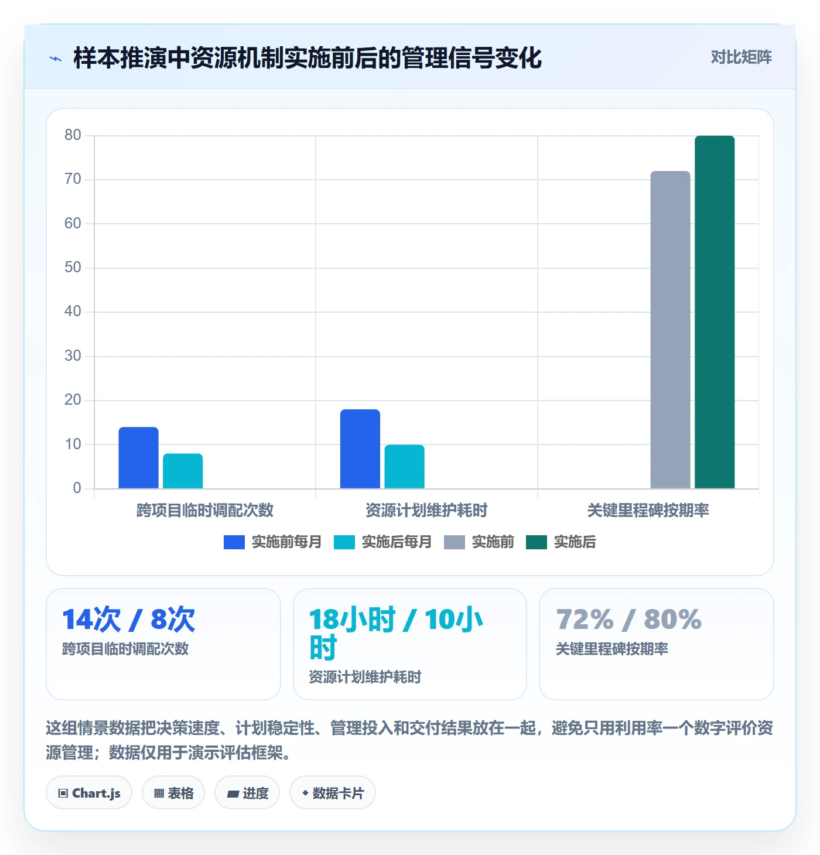Click the 对比矩阵 label in header
The image size is (820, 855).
coord(741,57)
